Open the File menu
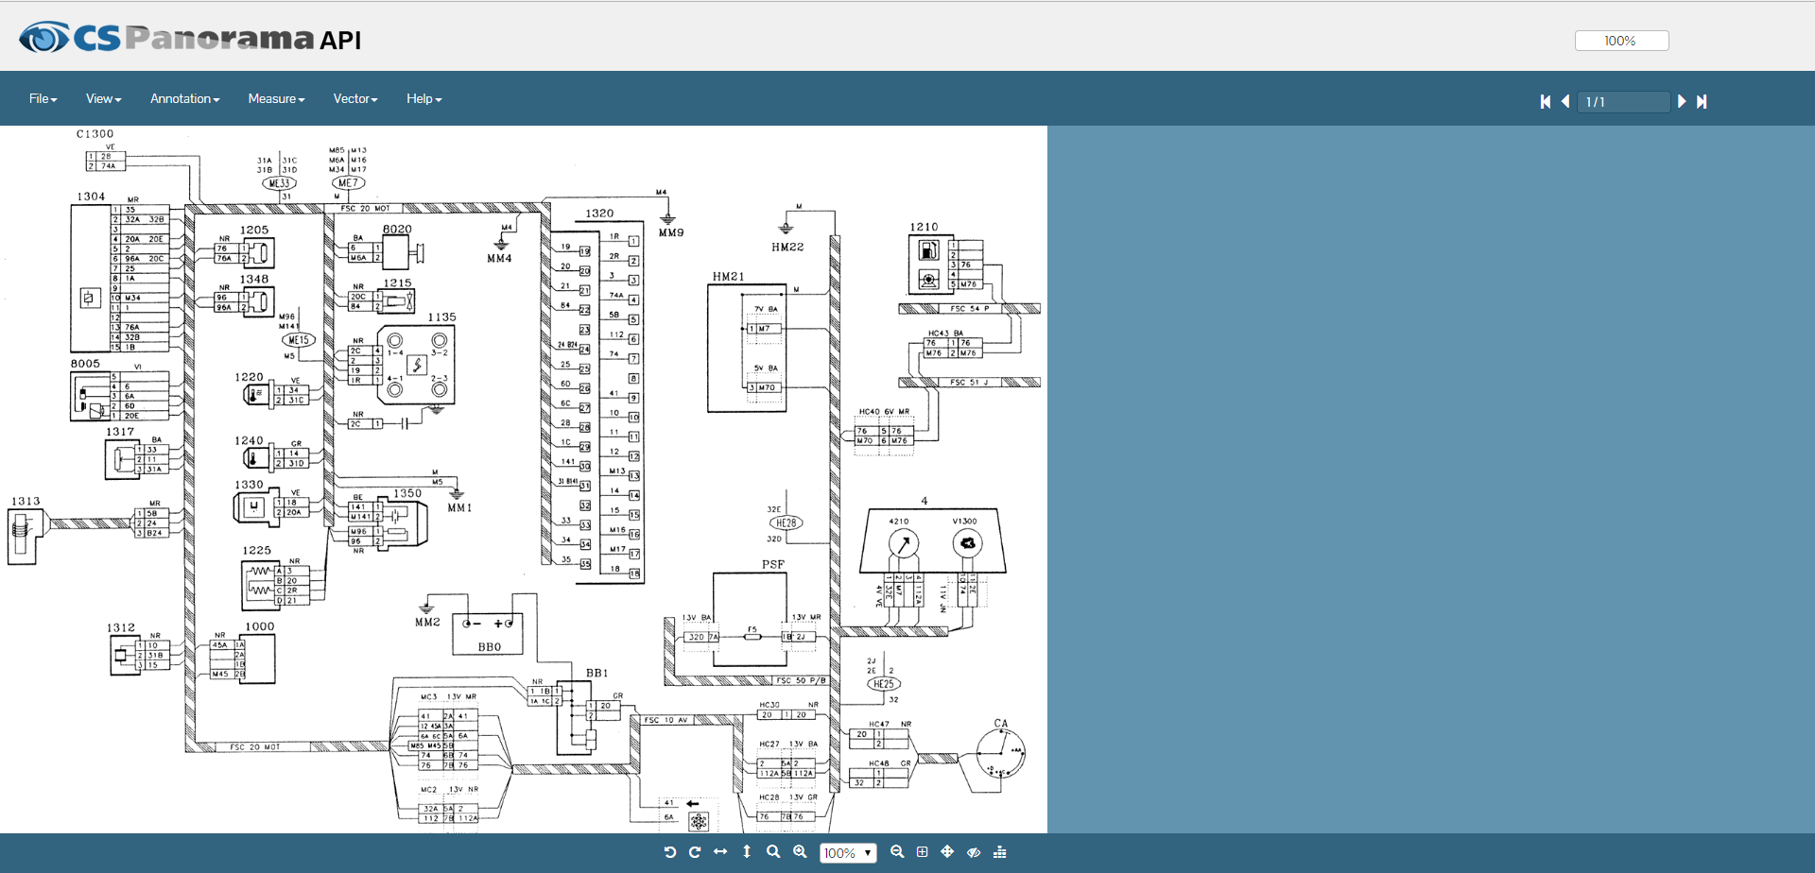The image size is (1815, 873). click(43, 99)
